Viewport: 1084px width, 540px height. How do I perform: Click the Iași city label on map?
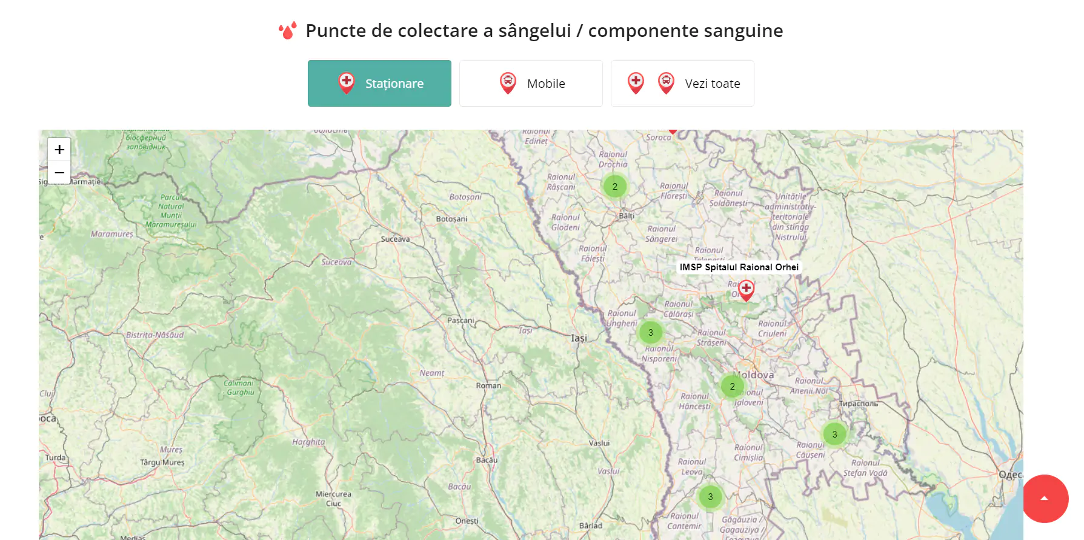pyautogui.click(x=579, y=338)
